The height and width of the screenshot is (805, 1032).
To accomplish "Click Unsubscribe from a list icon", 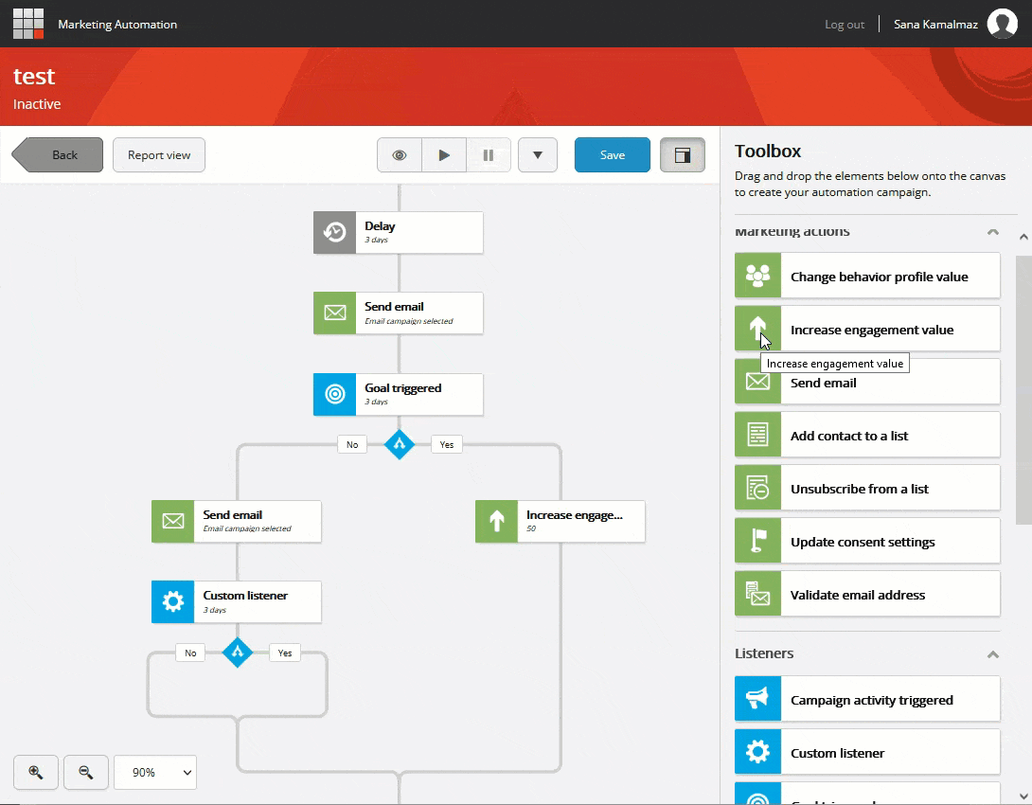I will click(x=757, y=488).
